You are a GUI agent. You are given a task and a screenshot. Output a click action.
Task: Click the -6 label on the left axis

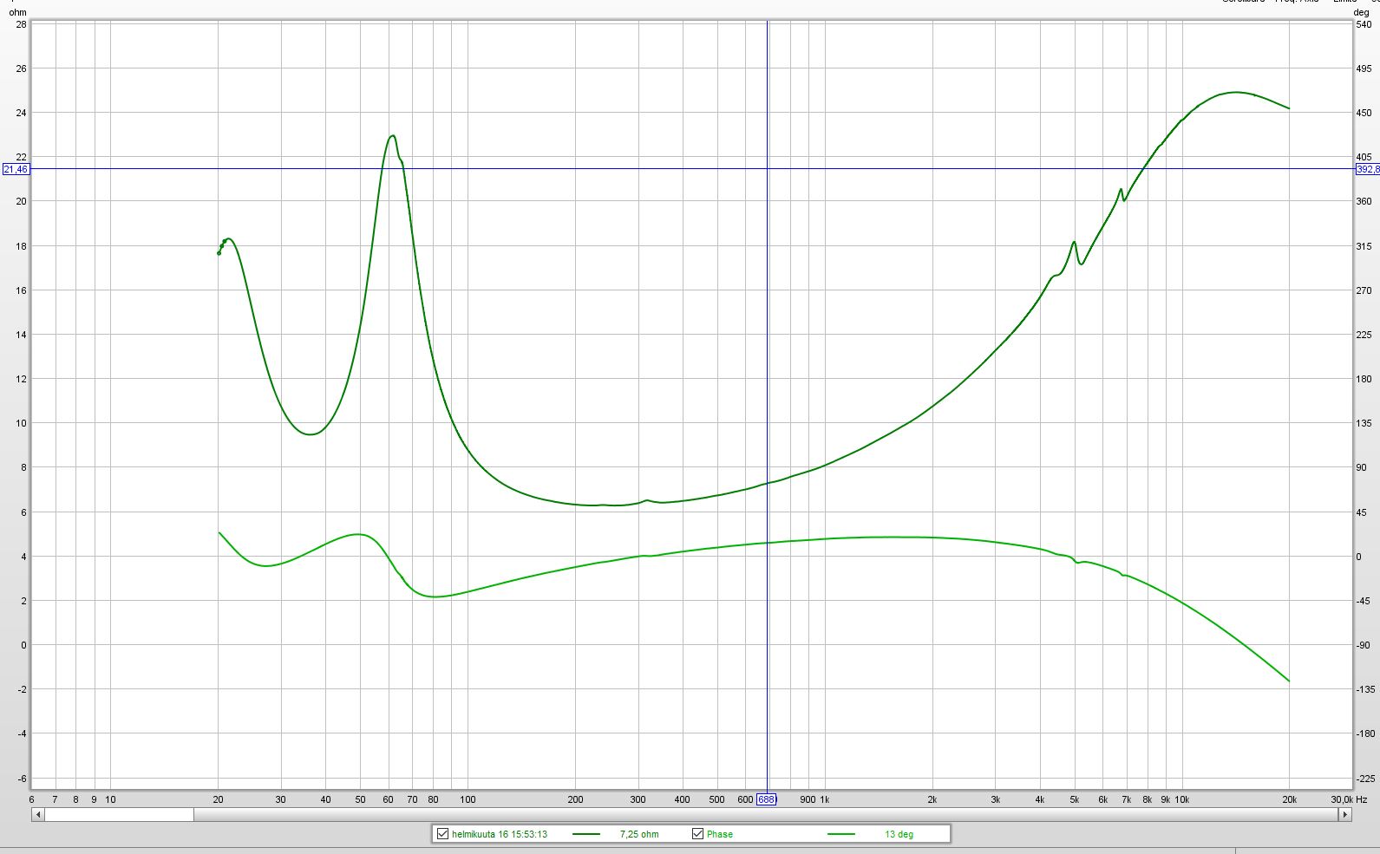click(x=22, y=778)
